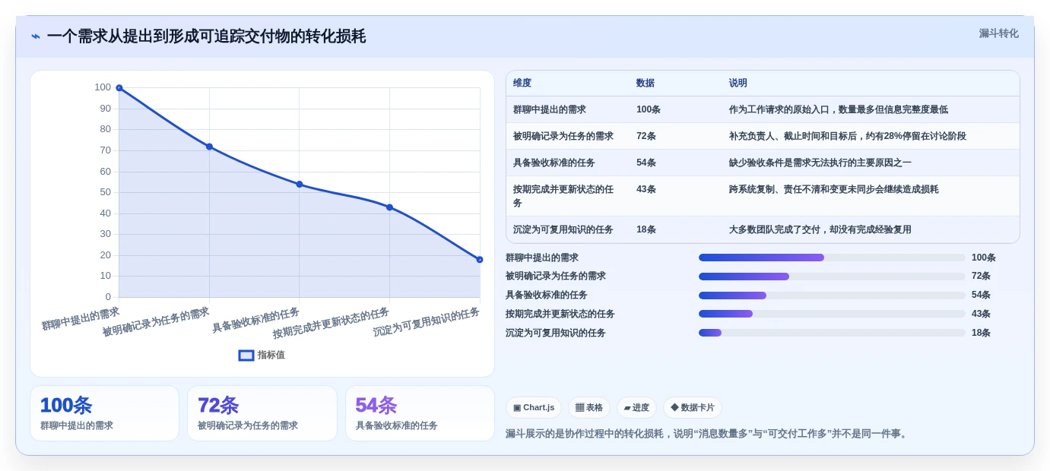Click the table value 100条
The image size is (1050, 471).
pyautogui.click(x=649, y=109)
